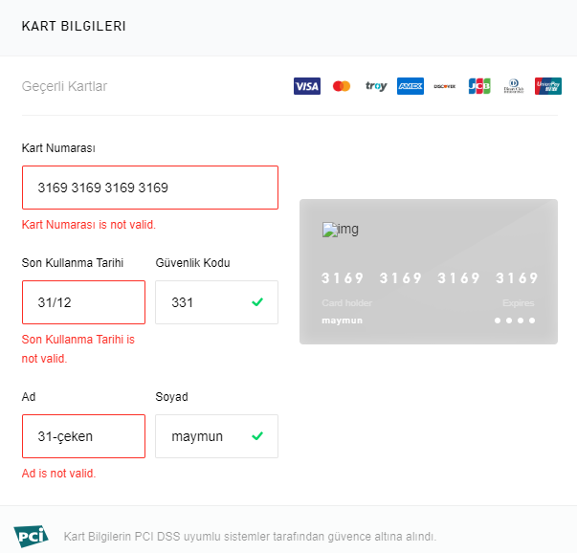Click the KART BILGILERI header
This screenshot has width=577, height=553.
click(x=74, y=26)
